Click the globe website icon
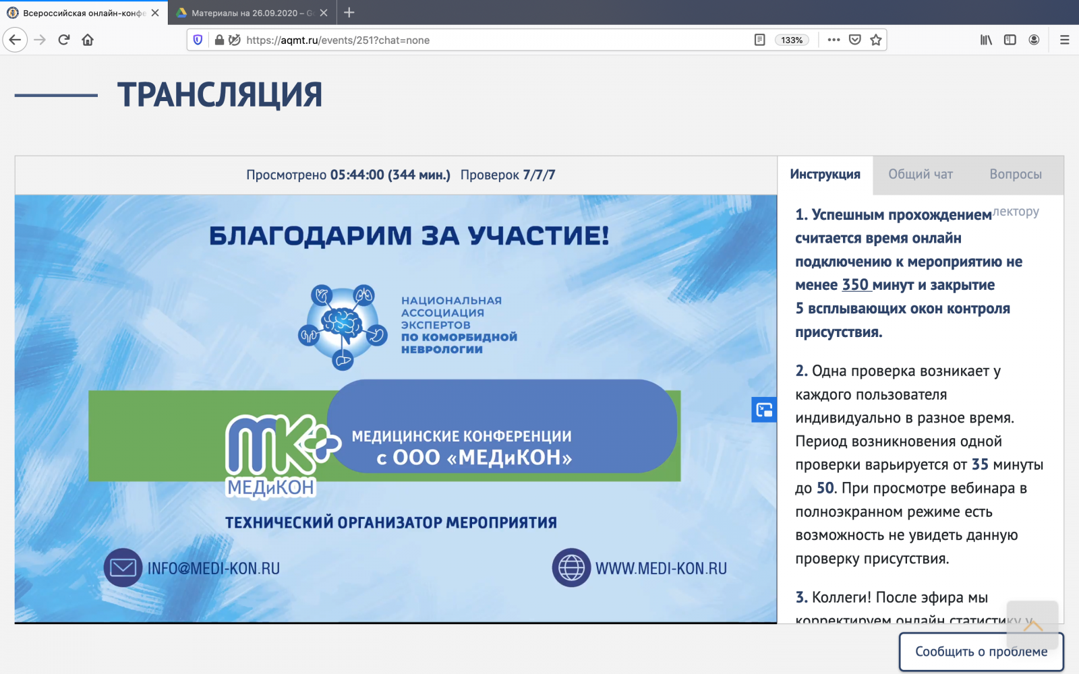 [571, 568]
